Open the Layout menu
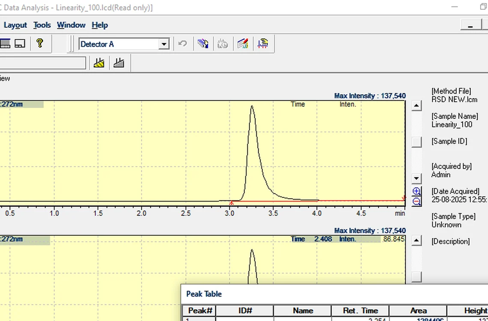The height and width of the screenshot is (321, 488). pos(15,25)
